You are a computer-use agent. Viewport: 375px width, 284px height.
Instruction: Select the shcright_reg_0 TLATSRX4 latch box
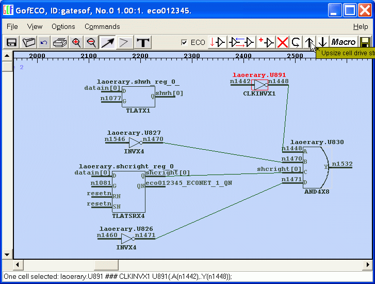coord(128,192)
